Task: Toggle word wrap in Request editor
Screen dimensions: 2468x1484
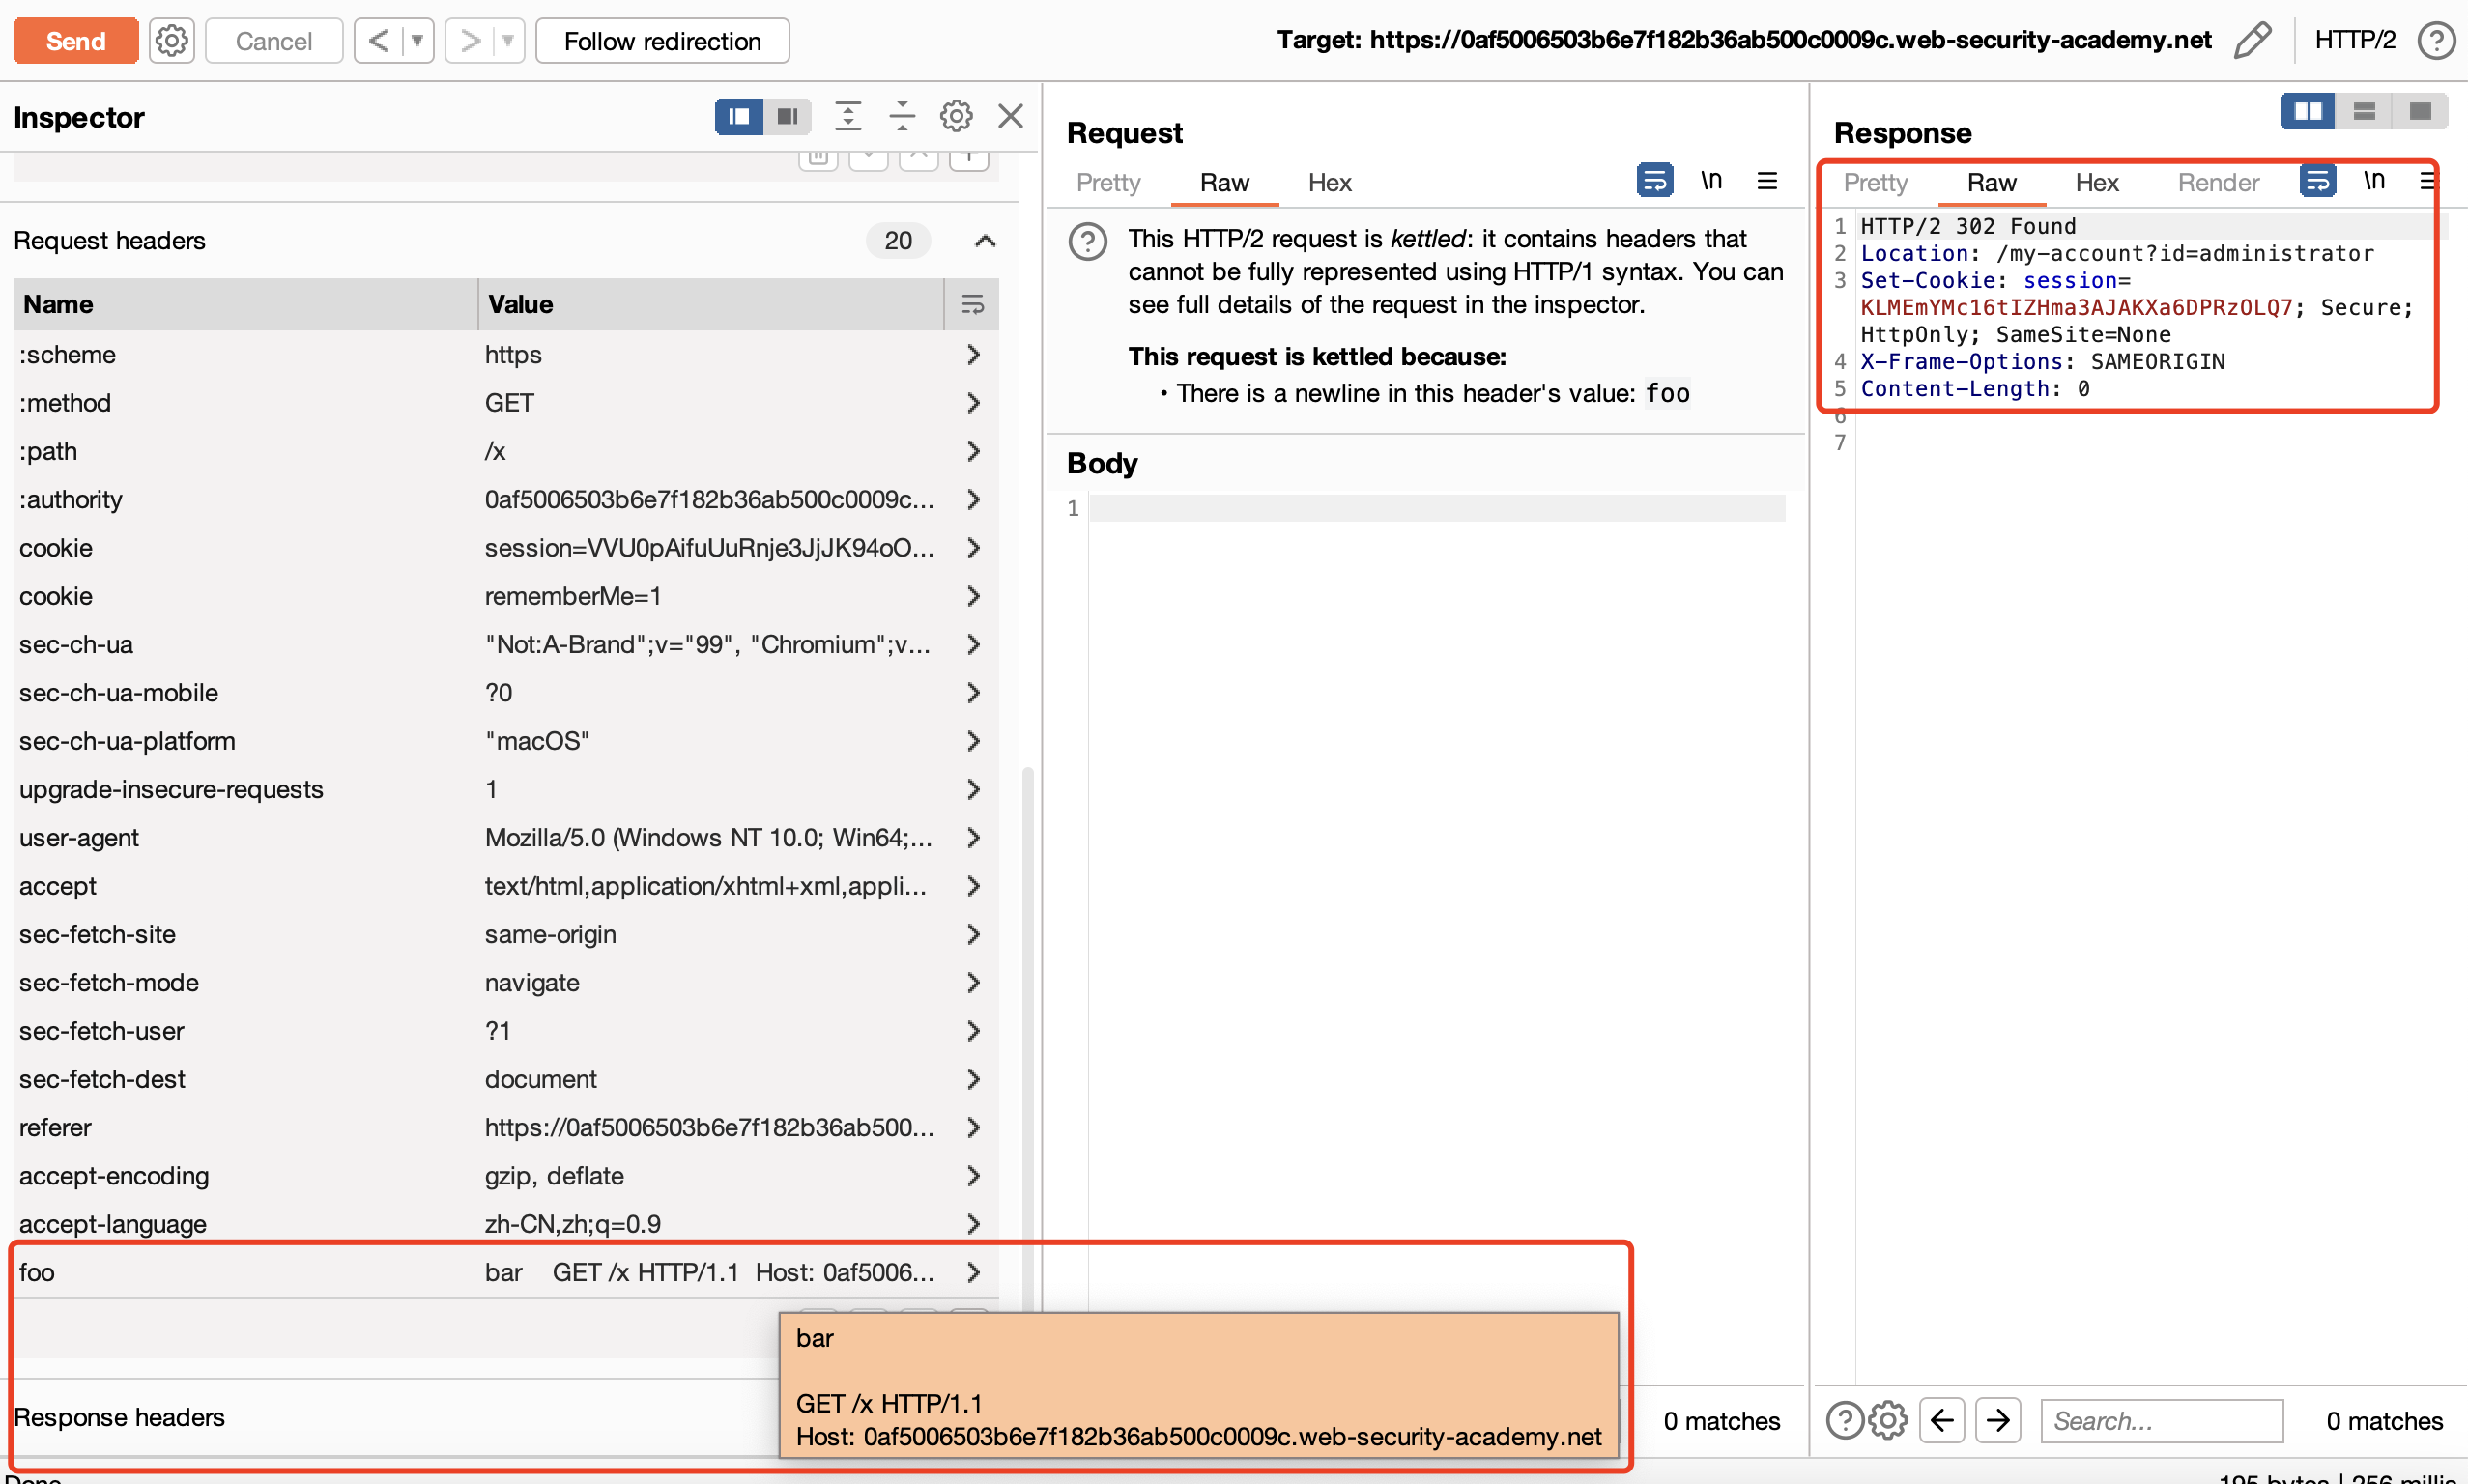Action: tap(1654, 181)
